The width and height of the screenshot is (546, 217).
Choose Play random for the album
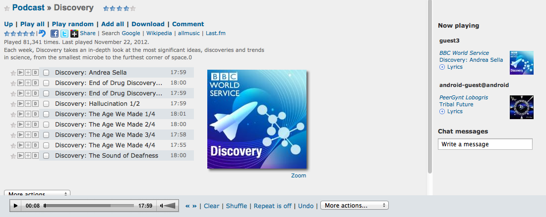point(73,24)
